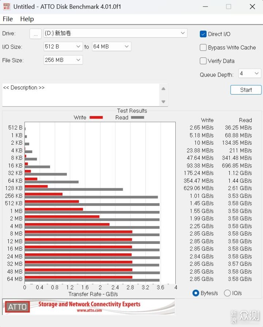Click the write value 1.01 GB/s
Image resolution: width=263 pixels, height=327 pixels.
(201, 196)
